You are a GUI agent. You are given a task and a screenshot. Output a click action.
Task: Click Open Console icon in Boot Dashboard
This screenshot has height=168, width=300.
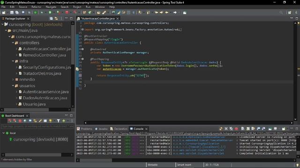tap(30, 121)
